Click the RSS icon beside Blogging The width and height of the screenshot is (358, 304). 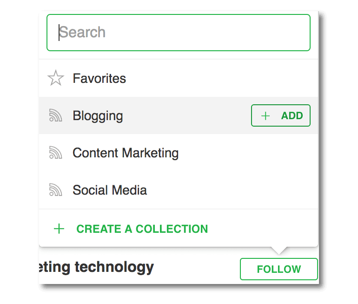coord(55,115)
